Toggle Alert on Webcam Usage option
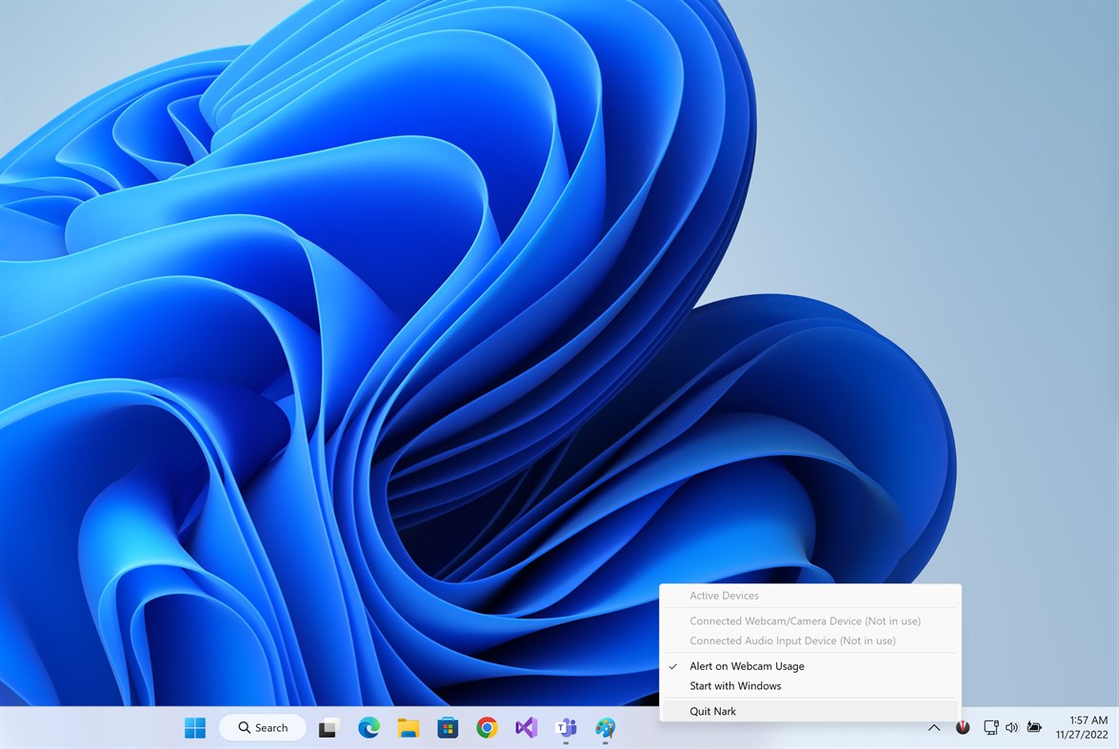1119x749 pixels. (x=747, y=666)
